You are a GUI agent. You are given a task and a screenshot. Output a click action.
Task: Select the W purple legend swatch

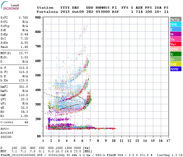(x=176, y=34)
